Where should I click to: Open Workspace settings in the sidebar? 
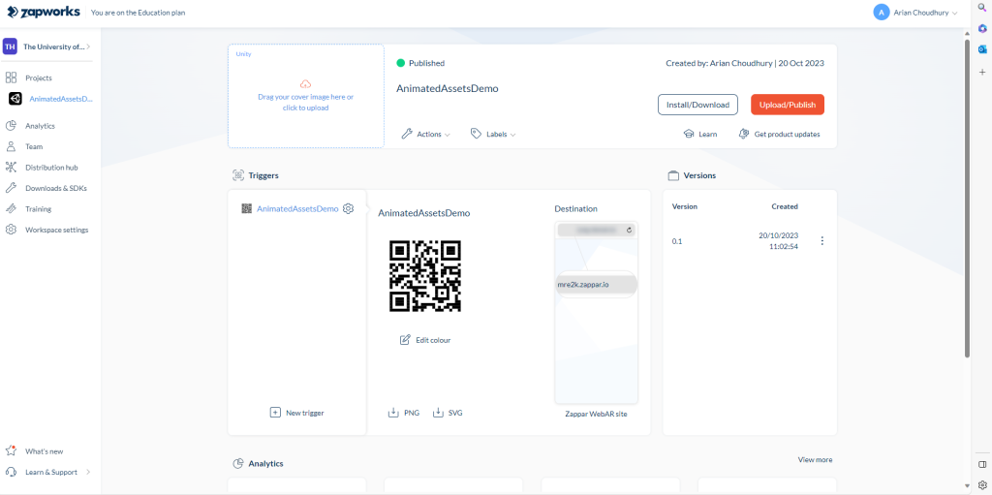(x=56, y=230)
